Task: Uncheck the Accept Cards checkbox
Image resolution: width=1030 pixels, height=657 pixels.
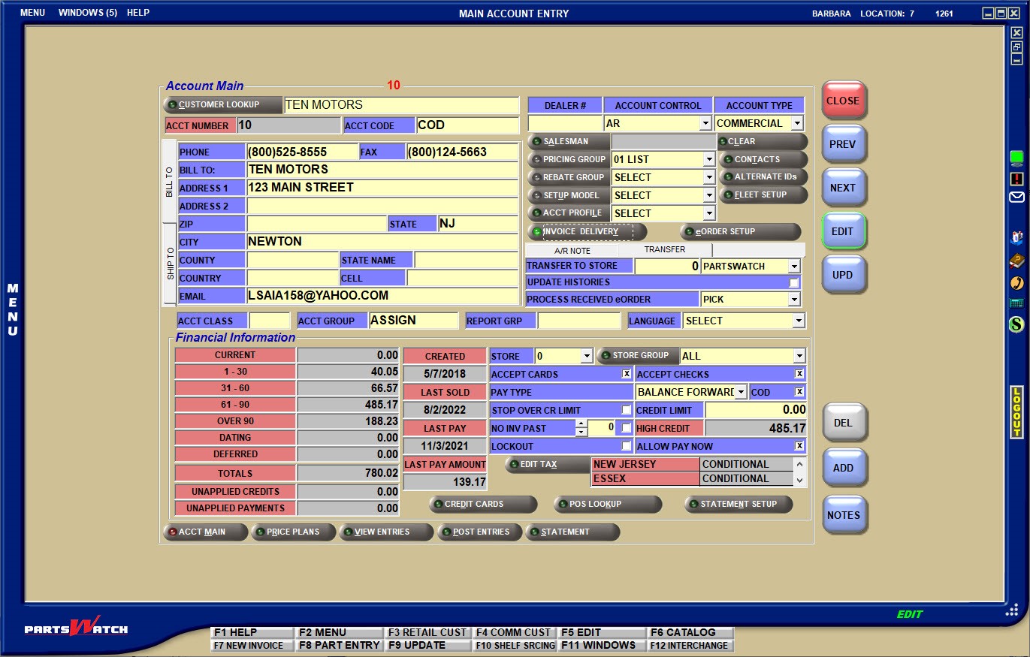Action: [x=626, y=374]
